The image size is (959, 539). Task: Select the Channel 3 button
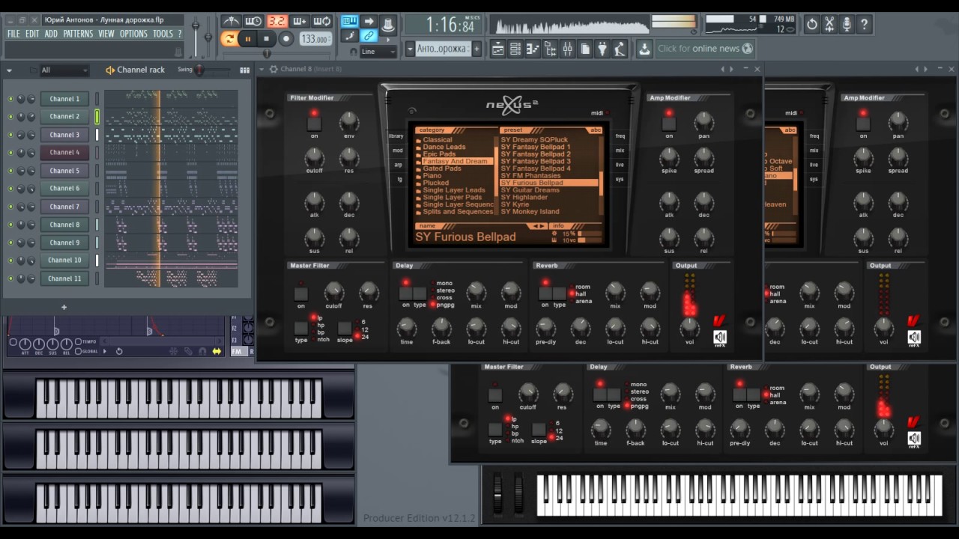(64, 135)
